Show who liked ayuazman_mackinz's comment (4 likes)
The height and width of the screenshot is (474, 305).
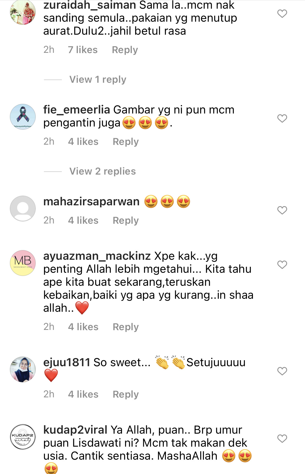[x=83, y=327]
